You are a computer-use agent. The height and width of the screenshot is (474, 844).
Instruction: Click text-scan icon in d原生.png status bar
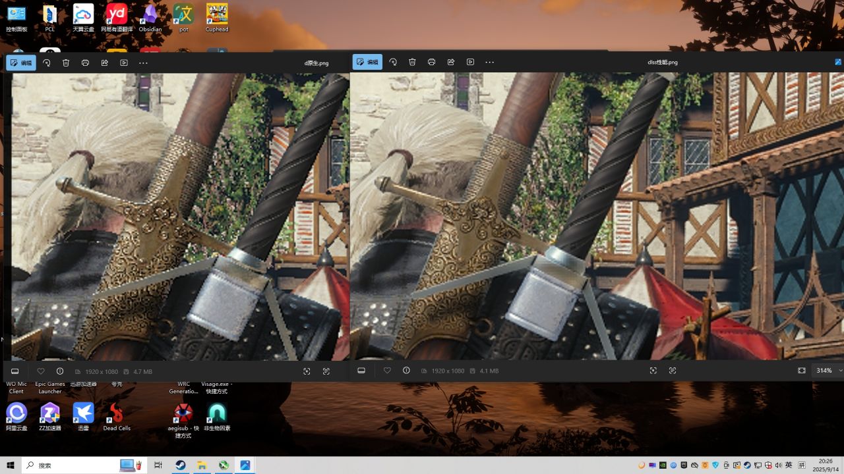tap(326, 371)
